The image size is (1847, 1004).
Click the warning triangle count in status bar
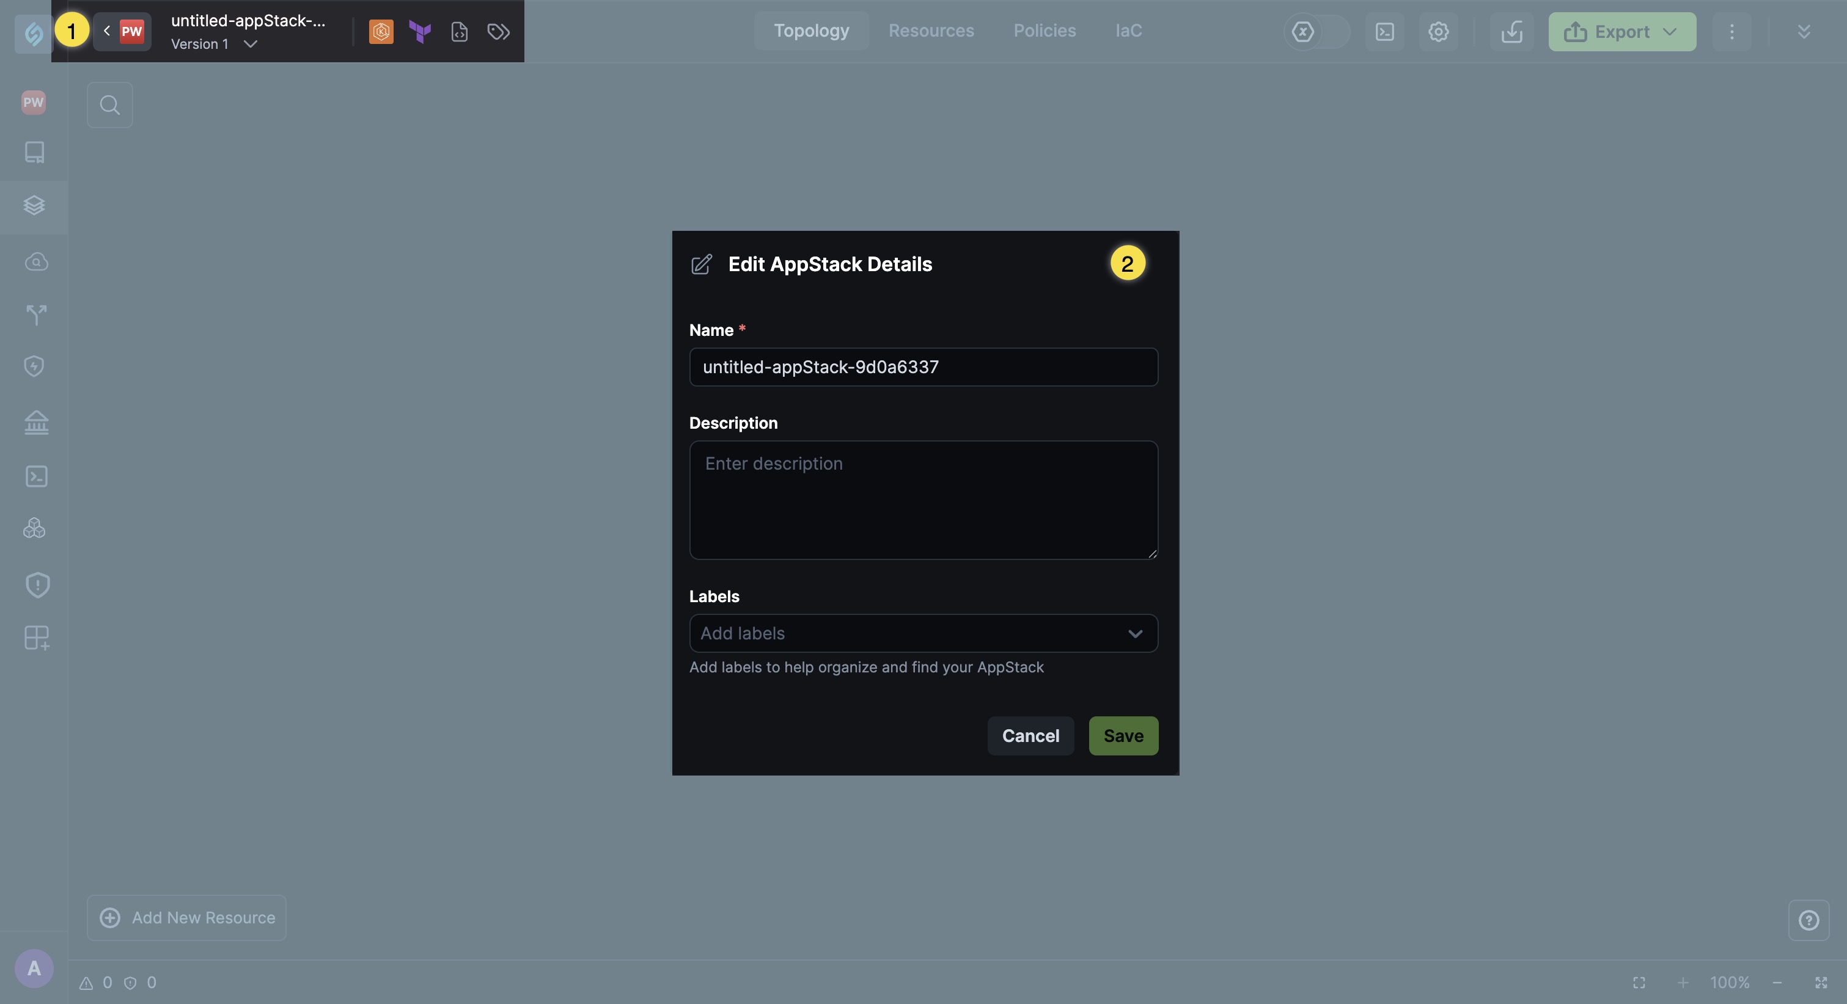(x=95, y=983)
